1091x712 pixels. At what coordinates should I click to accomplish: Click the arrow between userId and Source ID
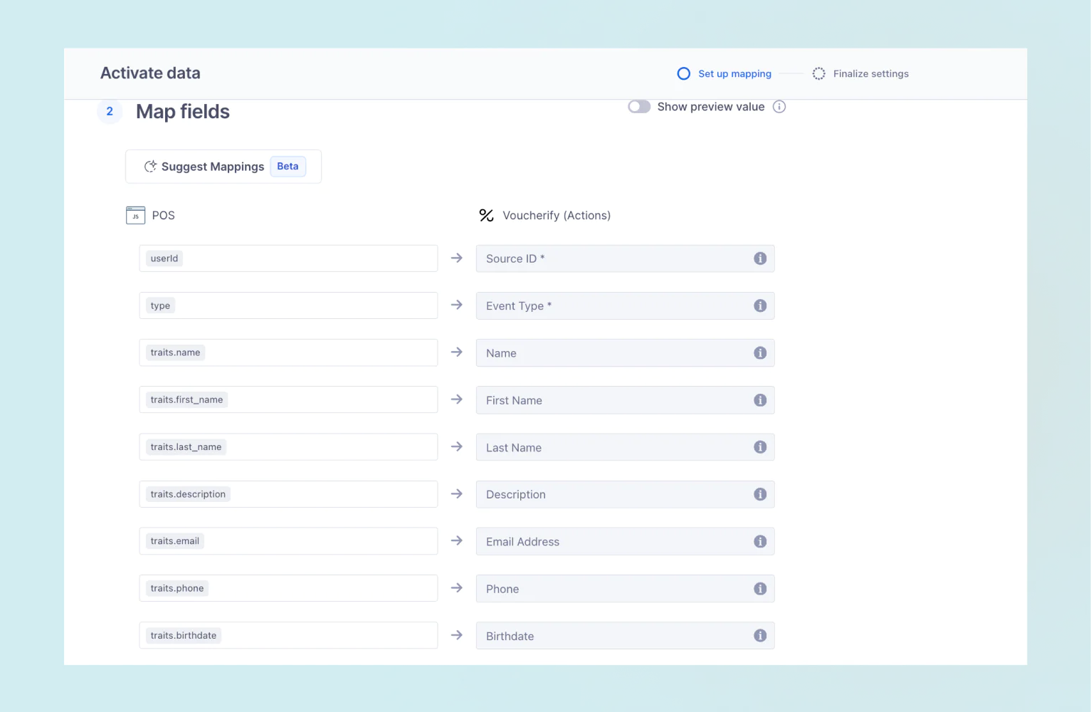tap(455, 258)
